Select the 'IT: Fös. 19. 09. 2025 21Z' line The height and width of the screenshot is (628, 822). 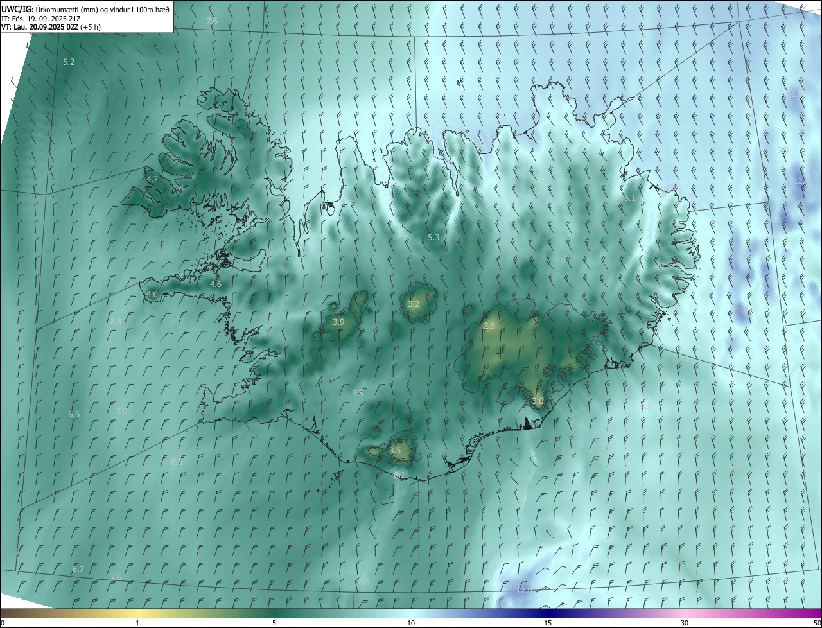pos(41,18)
